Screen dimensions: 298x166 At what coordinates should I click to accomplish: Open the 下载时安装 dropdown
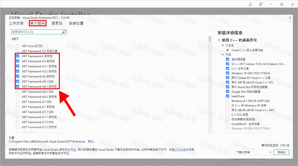click(x=253, y=152)
